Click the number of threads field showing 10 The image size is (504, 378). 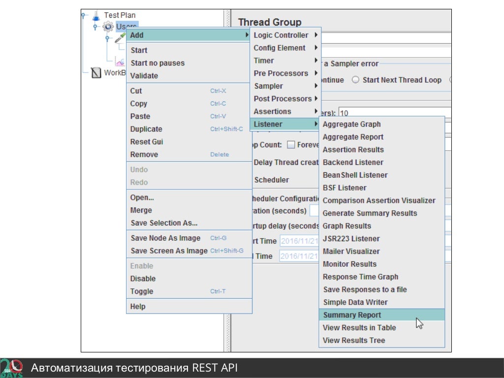tap(395, 113)
